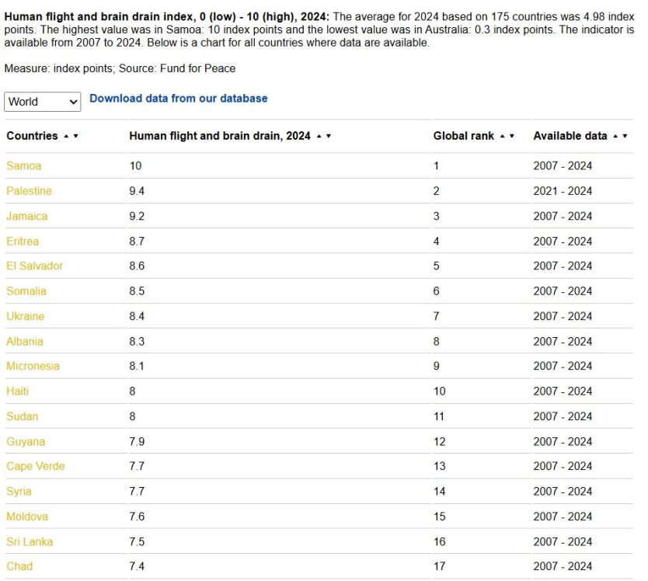The height and width of the screenshot is (581, 648).
Task: Open the Sri Lanka link
Action: pyautogui.click(x=30, y=541)
